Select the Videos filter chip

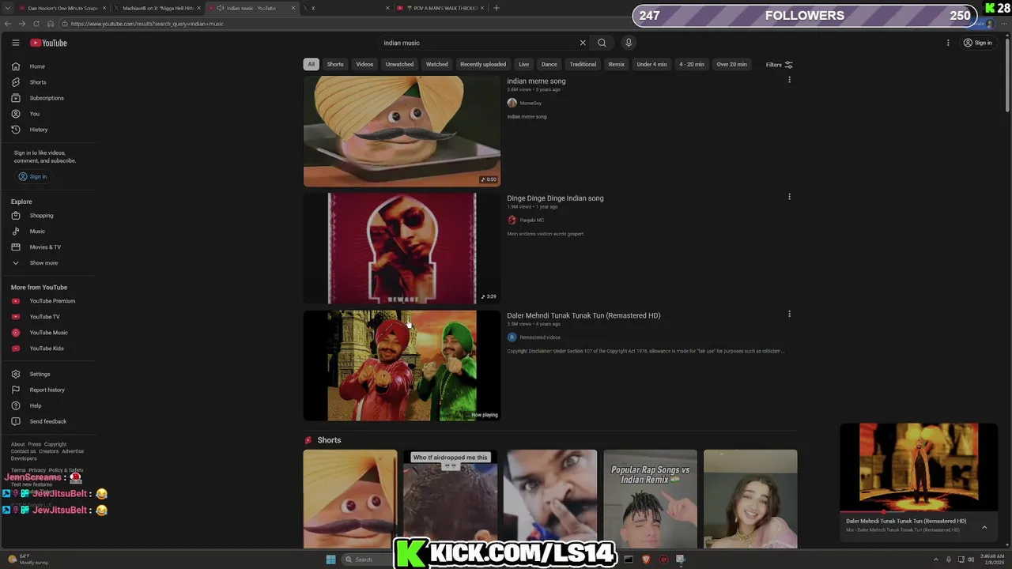point(364,65)
